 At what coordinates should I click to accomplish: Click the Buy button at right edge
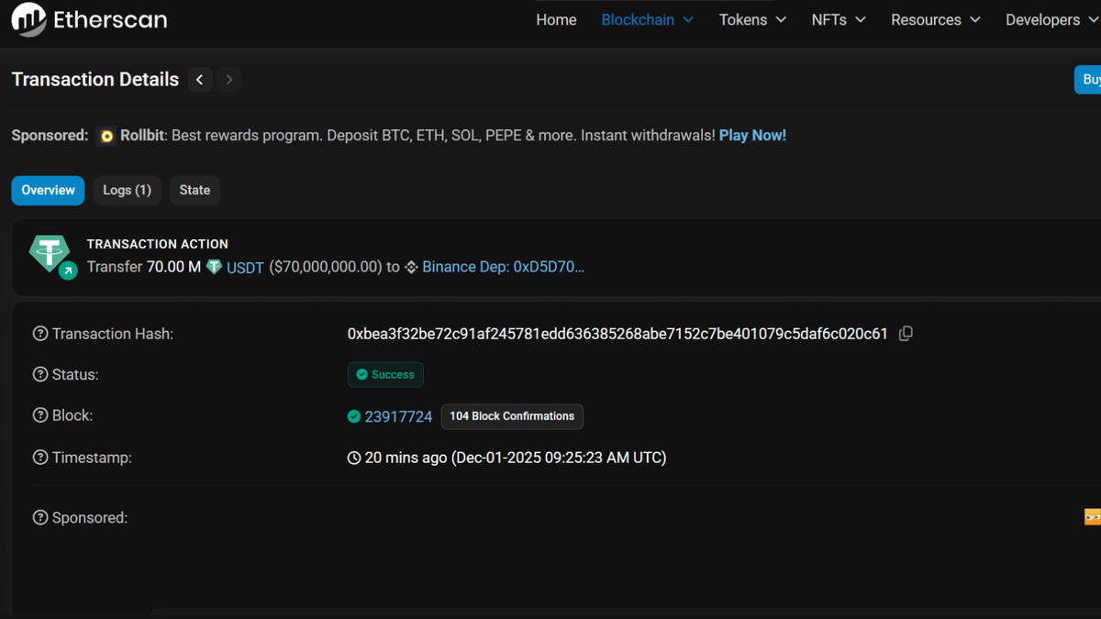tap(1088, 80)
